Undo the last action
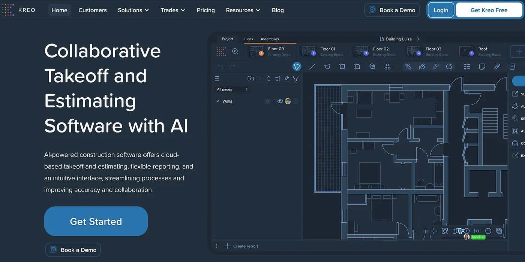The image size is (525, 262). coord(220,67)
